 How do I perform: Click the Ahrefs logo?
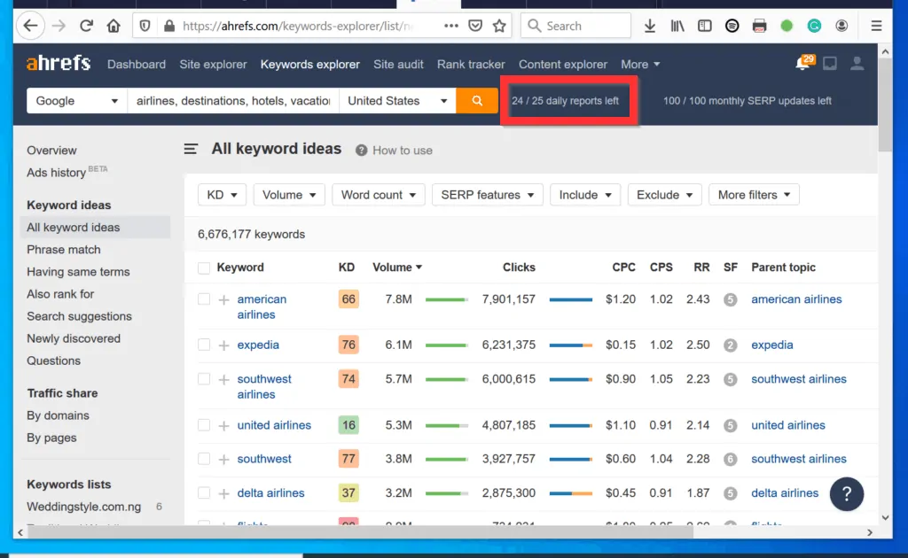tap(58, 63)
